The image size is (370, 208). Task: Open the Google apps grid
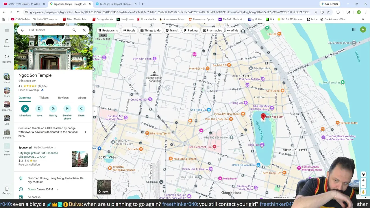(354, 29)
